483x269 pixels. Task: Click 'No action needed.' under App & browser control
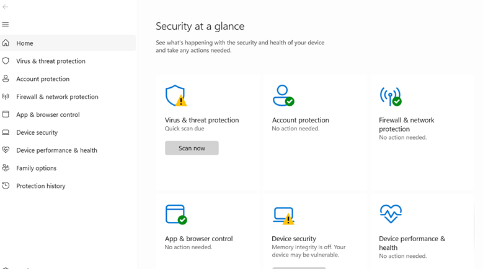[188, 247]
